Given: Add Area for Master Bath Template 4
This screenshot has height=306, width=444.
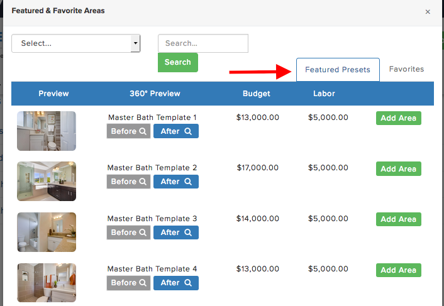Looking at the screenshot, I should coord(398,270).
